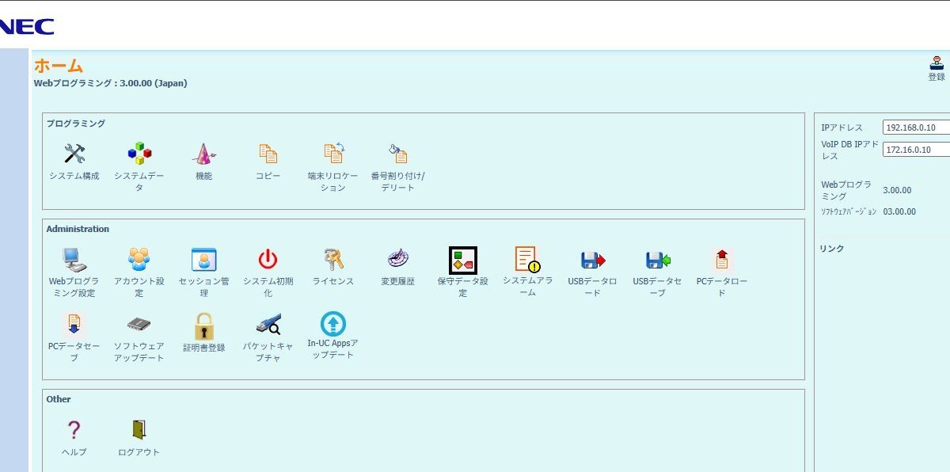Open ソフトウェアアップデート icon

(139, 325)
